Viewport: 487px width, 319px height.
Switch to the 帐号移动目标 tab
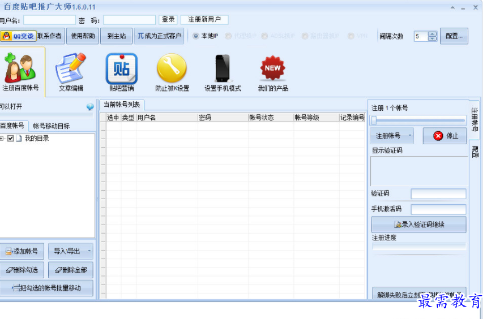51,126
